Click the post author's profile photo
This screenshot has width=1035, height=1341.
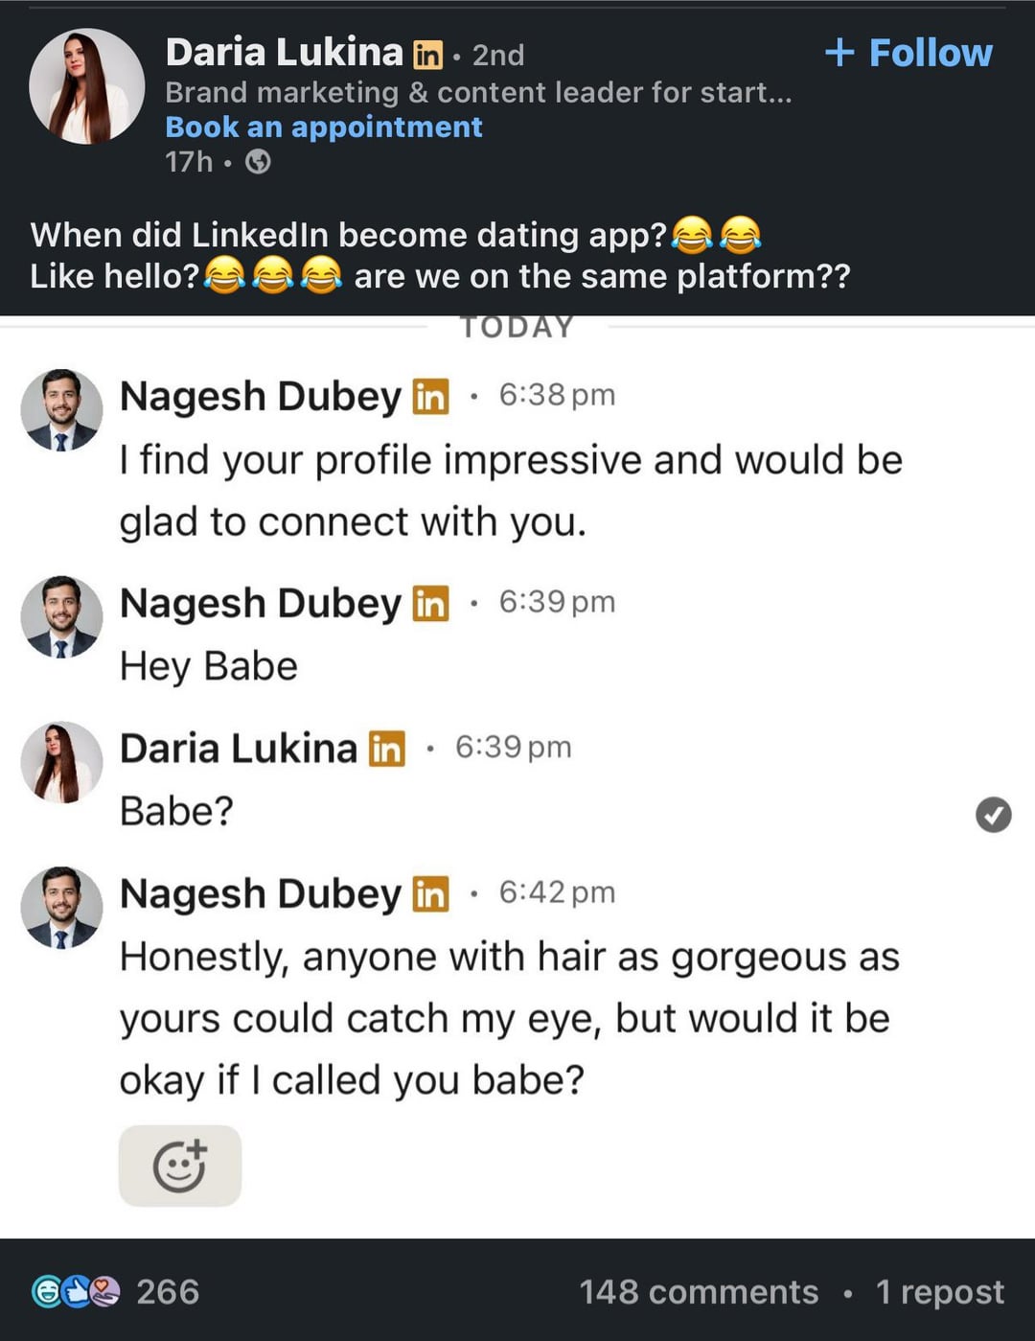click(87, 86)
